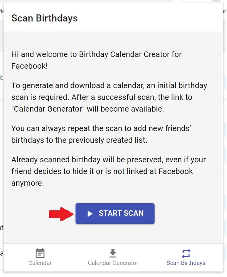This screenshot has width=227, height=277.
Task: Click the Calendar icon in bottom navigation
Action: click(x=40, y=253)
